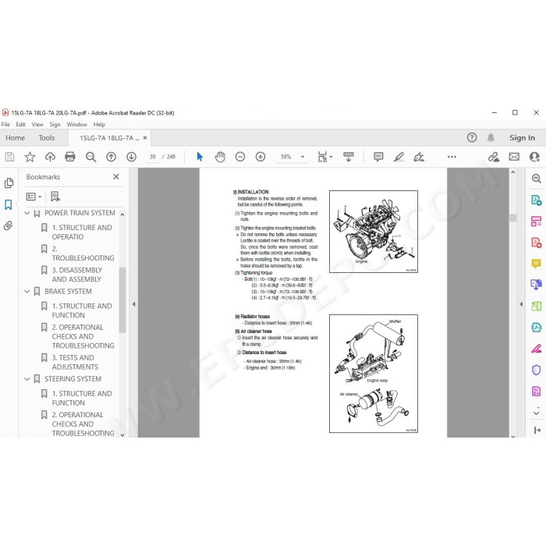
Task: Open the Sign menu
Action: [x=55, y=124]
